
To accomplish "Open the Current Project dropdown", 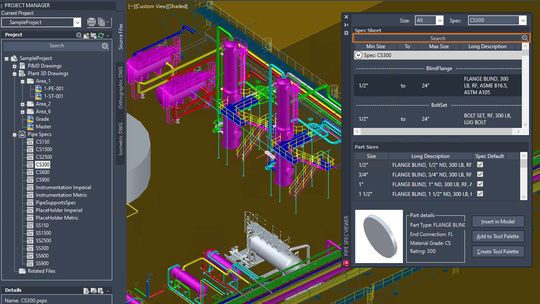I will click(77, 22).
